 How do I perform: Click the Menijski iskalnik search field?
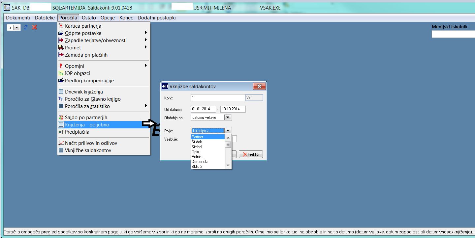coord(453,34)
